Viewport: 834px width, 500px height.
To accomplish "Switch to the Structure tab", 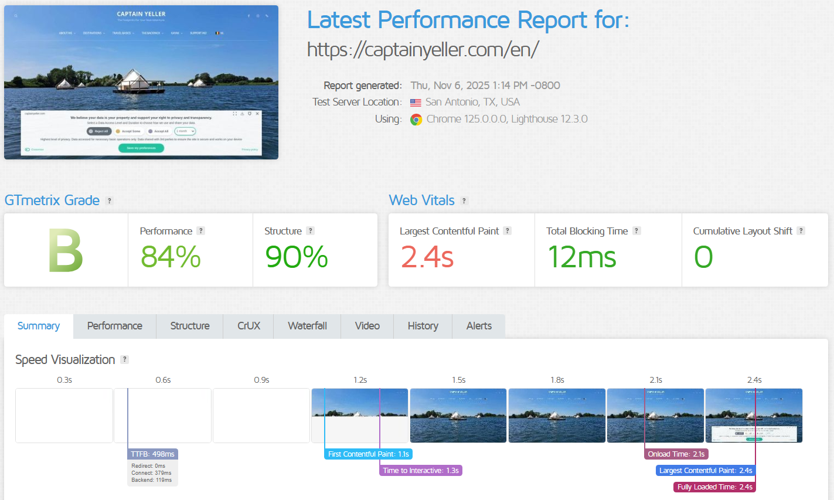I will coord(190,326).
